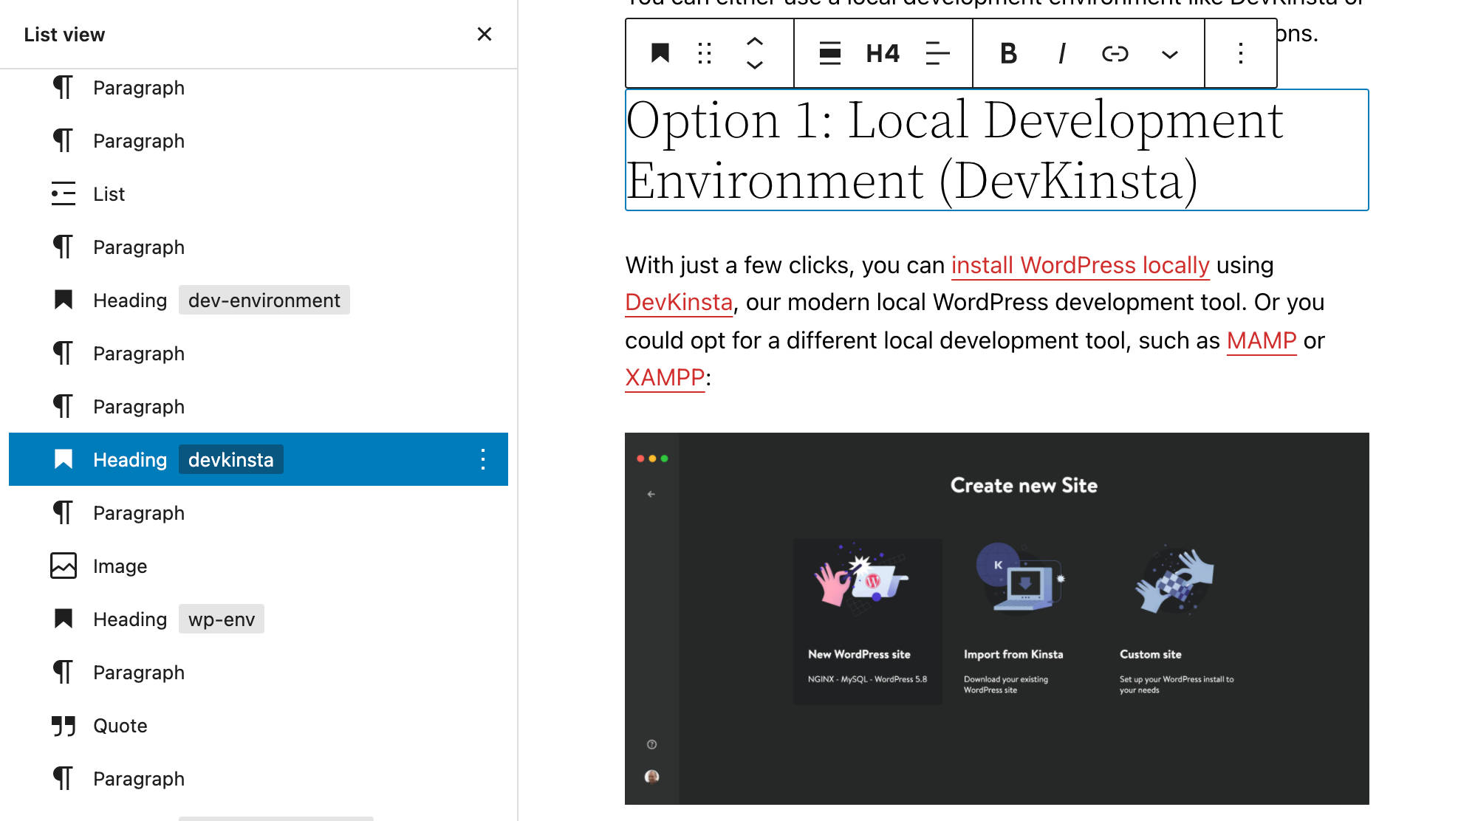
Task: Select the Image block in List view
Action: pos(120,566)
